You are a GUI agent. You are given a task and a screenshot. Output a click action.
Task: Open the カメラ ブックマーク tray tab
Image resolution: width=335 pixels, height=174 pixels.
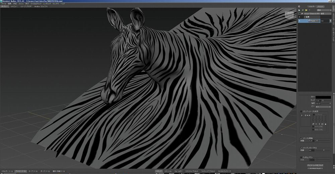pyautogui.click(x=224, y=171)
